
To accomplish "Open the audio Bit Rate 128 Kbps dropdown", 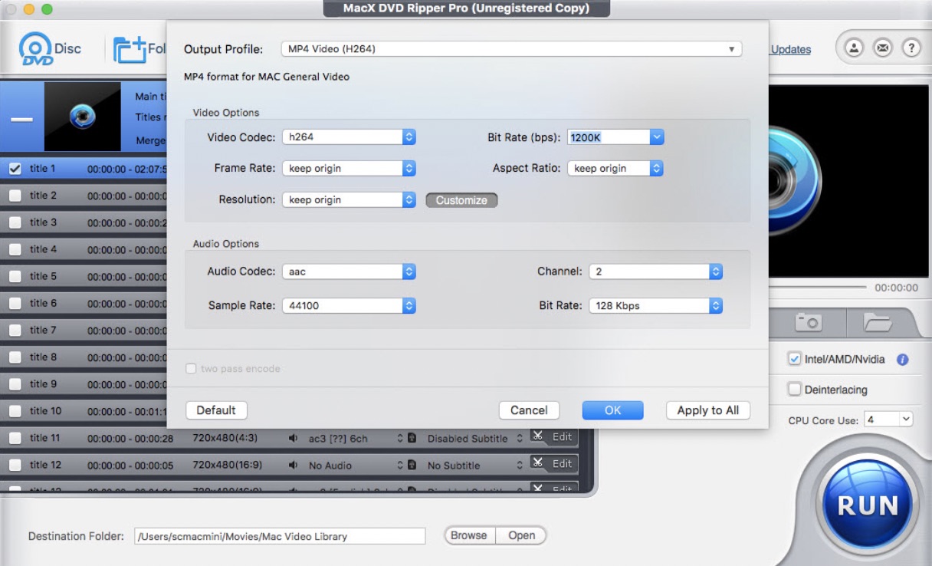I will pos(655,305).
